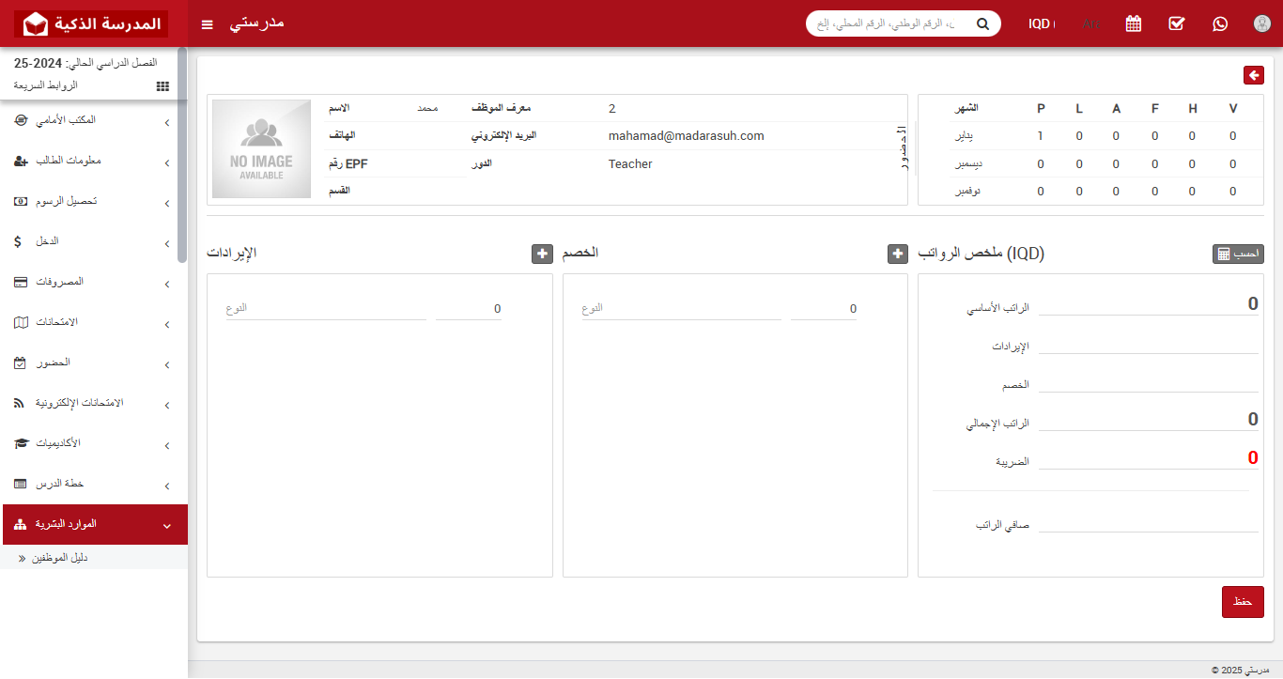Open the Arabic language selector
1283x679 pixels.
coord(1091,24)
